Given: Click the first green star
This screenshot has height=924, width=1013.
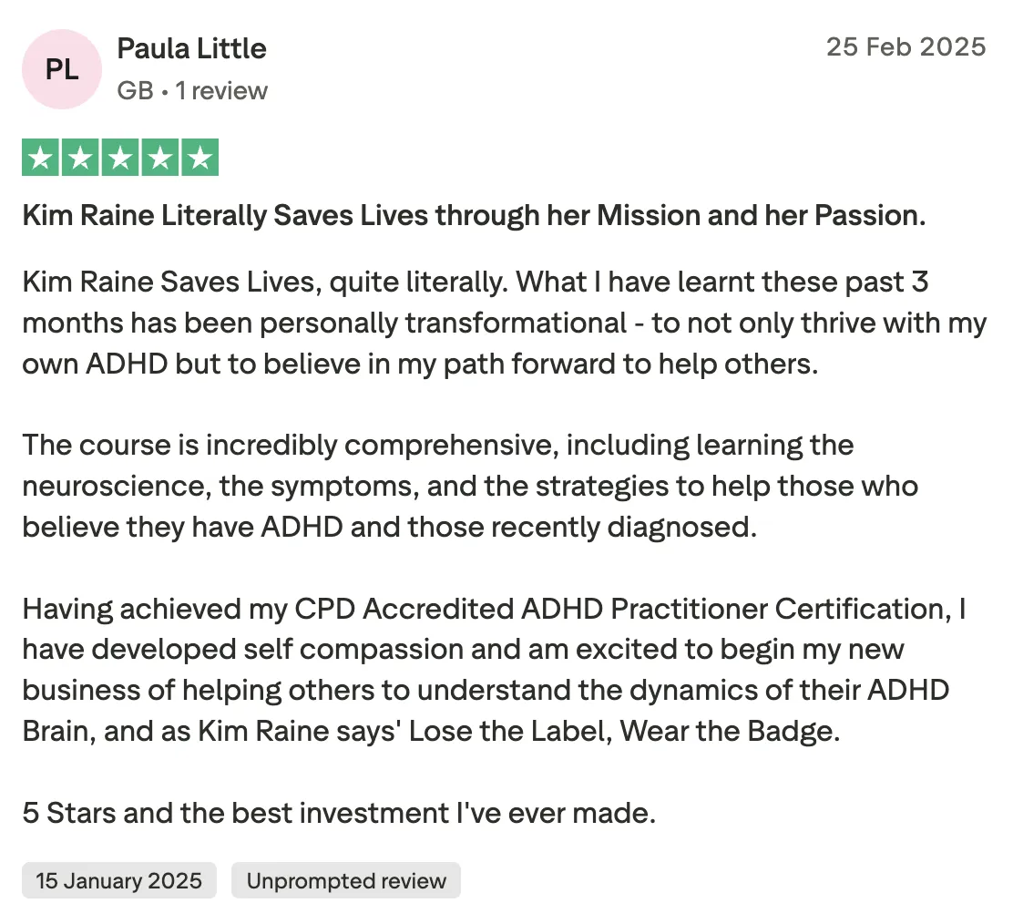Looking at the screenshot, I should tap(41, 157).
